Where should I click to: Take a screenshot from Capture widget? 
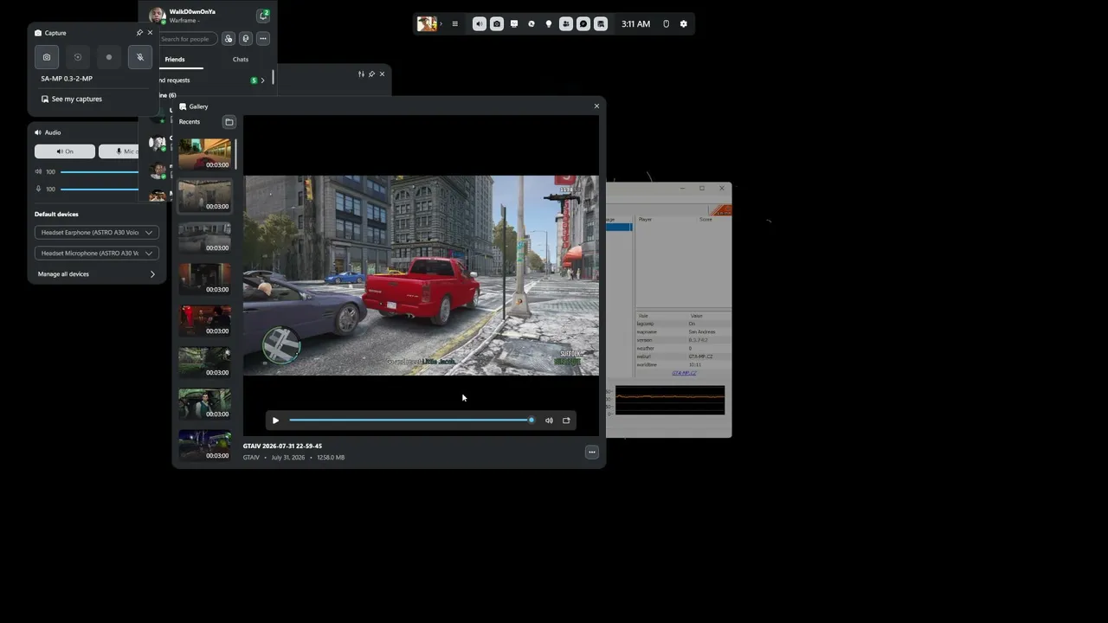pyautogui.click(x=47, y=57)
